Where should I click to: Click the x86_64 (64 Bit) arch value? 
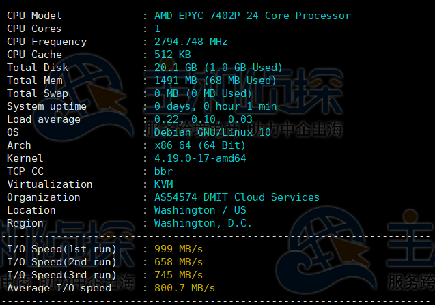coord(199,145)
